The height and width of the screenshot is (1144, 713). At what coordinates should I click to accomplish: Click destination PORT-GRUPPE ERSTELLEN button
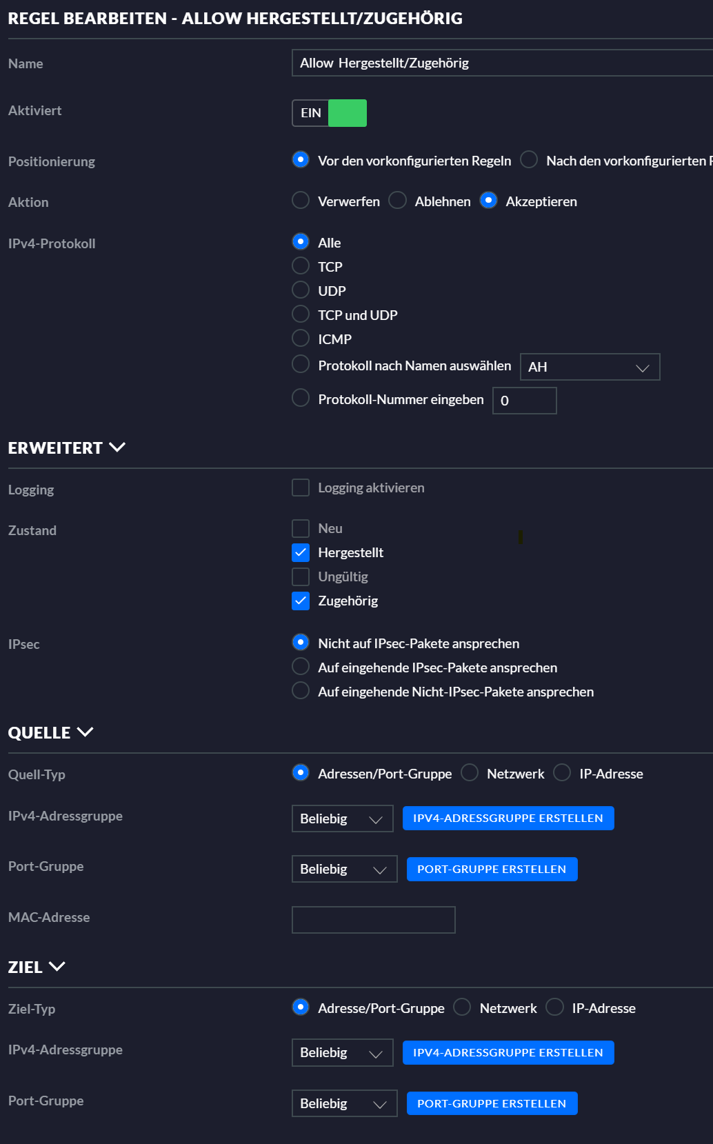[x=492, y=1103]
